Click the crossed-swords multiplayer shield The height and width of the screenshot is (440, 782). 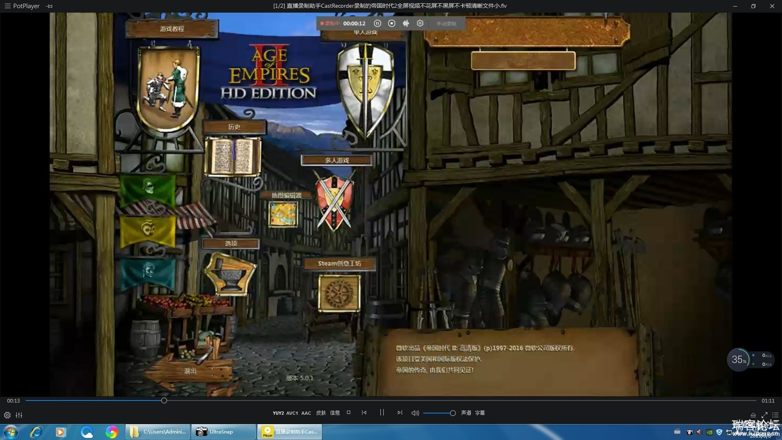pos(335,202)
